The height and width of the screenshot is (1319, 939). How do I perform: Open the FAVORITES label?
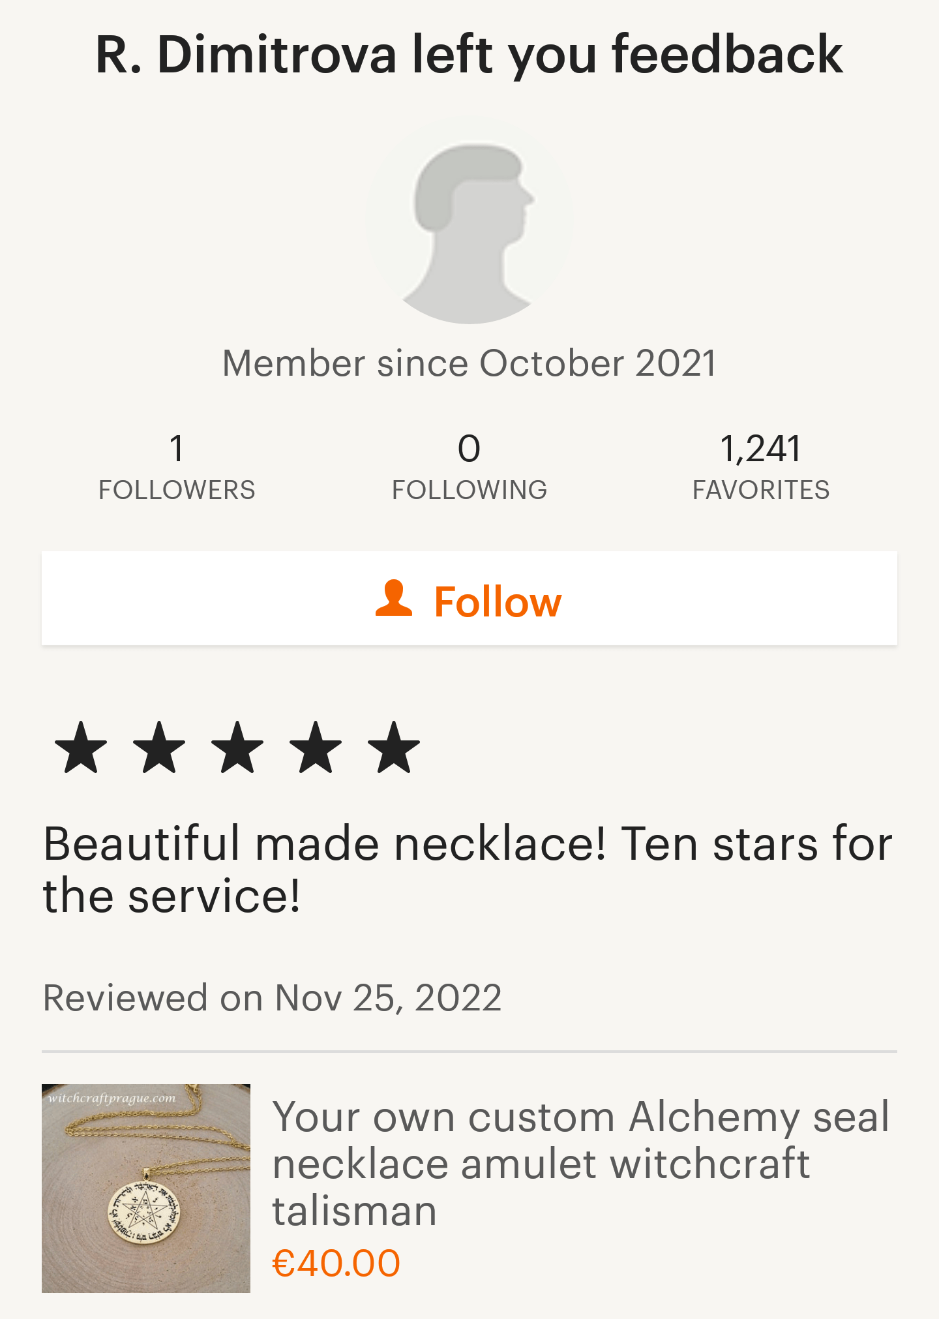[x=761, y=490]
